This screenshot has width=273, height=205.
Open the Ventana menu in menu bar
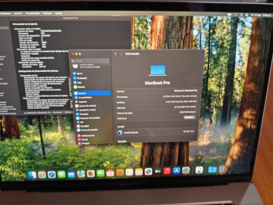click(47, 13)
